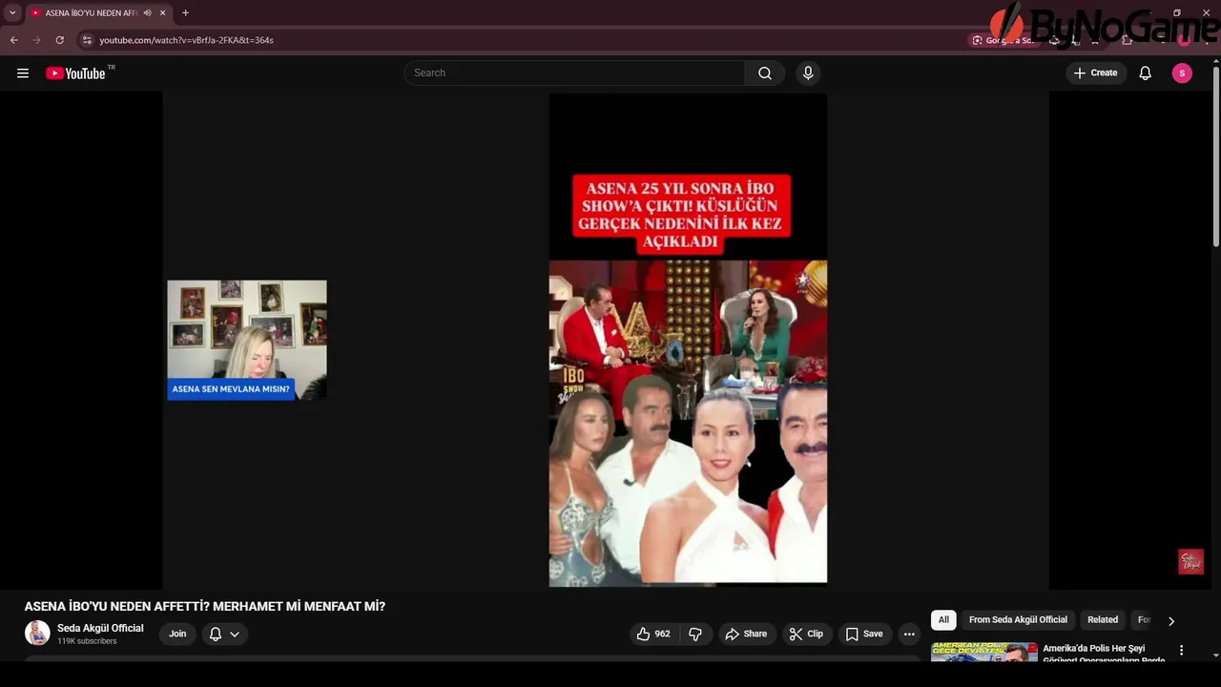
Task: Open the account avatar menu
Action: tap(1182, 73)
